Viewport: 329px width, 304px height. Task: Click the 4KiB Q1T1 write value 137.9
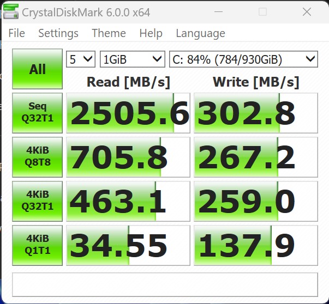pyautogui.click(x=256, y=245)
